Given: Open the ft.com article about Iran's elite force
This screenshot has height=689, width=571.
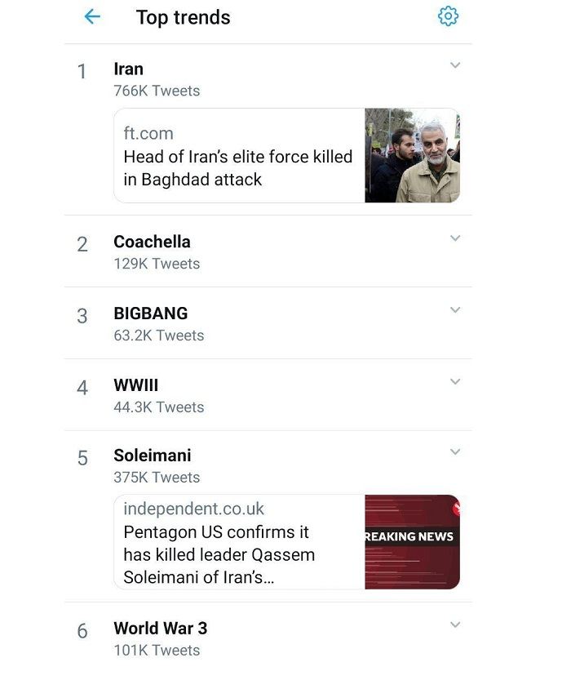Looking at the screenshot, I should [237, 157].
